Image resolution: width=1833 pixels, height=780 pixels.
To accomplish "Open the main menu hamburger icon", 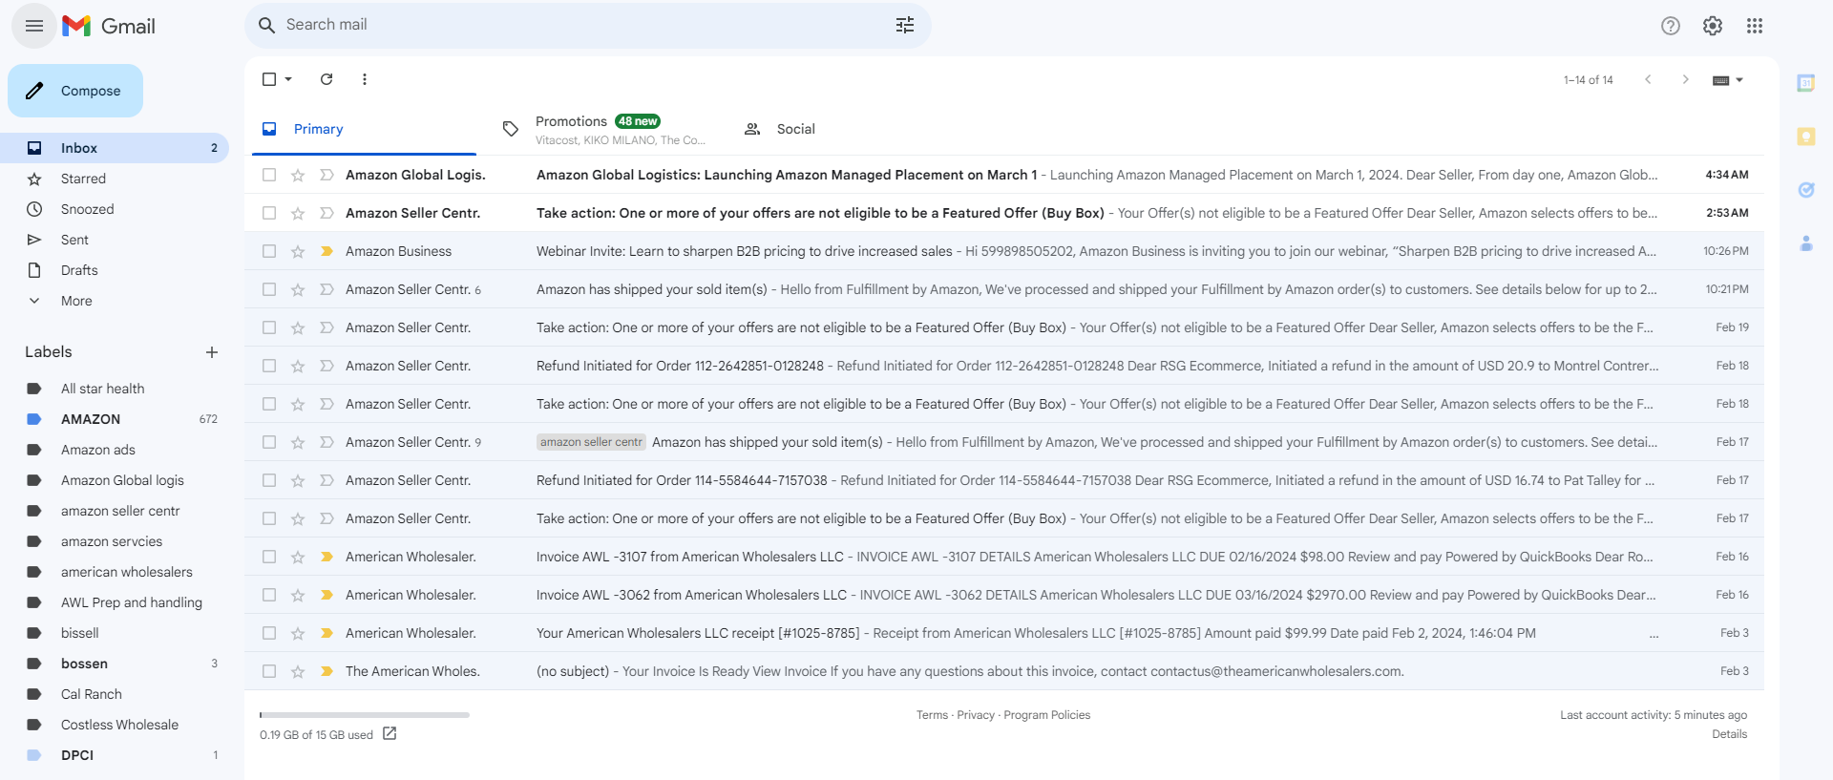I will (x=34, y=26).
